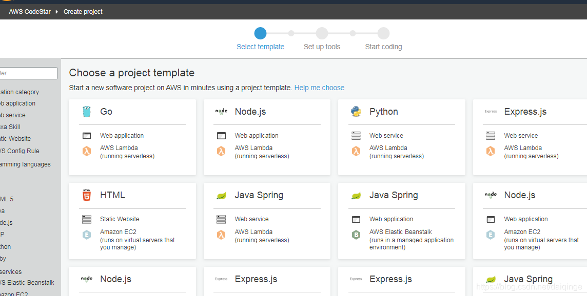587x296 pixels.
Task: Click the Start coding step label
Action: (383, 47)
